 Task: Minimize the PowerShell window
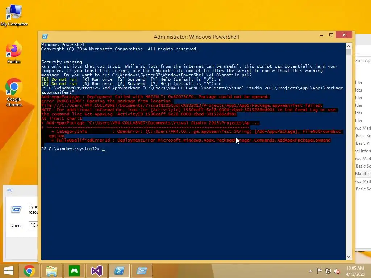[321, 35]
